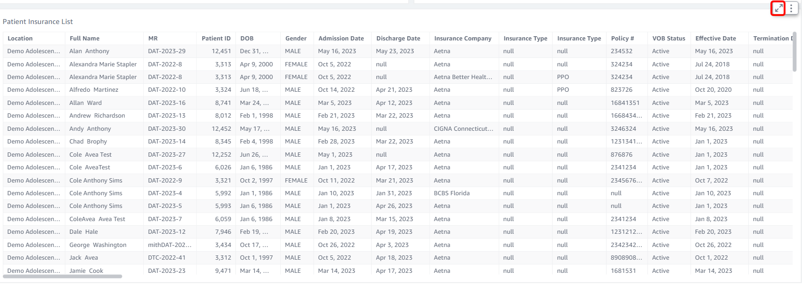Click the maximize visual expand icon
Image resolution: width=802 pixels, height=286 pixels.
point(778,8)
